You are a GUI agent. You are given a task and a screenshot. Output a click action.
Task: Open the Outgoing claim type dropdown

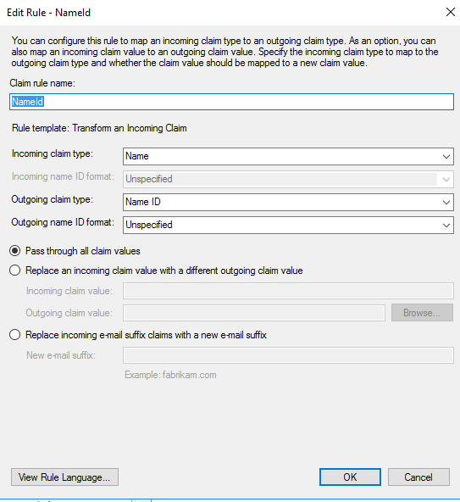pyautogui.click(x=288, y=202)
